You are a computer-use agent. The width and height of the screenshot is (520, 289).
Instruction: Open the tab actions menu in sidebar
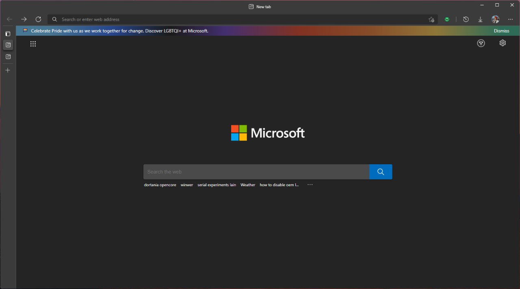tap(8, 34)
